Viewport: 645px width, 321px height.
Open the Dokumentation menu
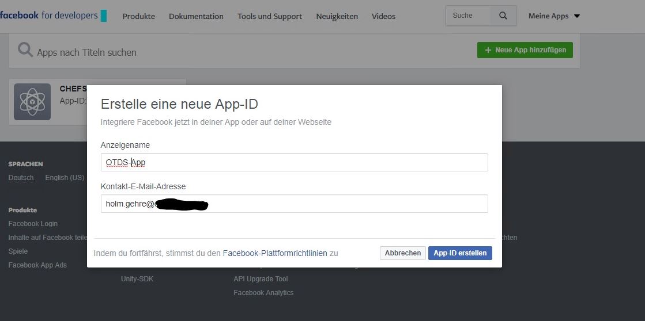196,17
